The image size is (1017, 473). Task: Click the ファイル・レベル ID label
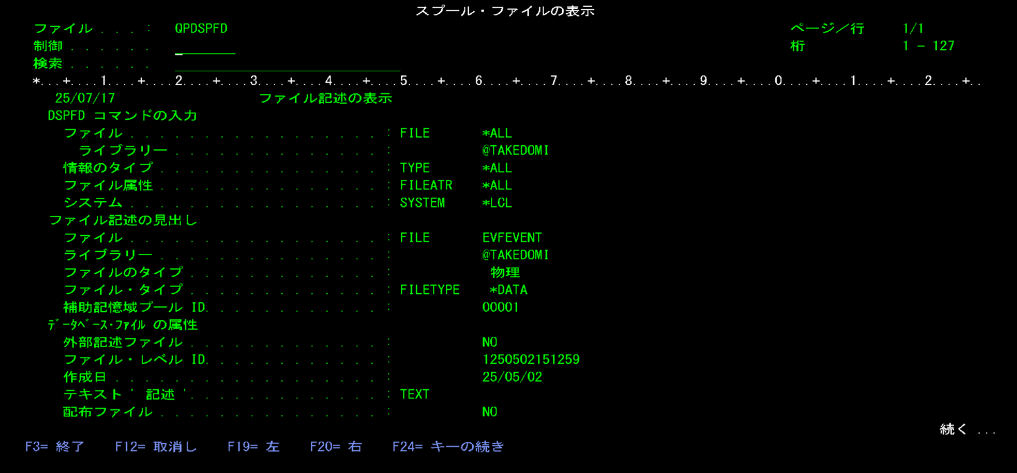point(134,360)
